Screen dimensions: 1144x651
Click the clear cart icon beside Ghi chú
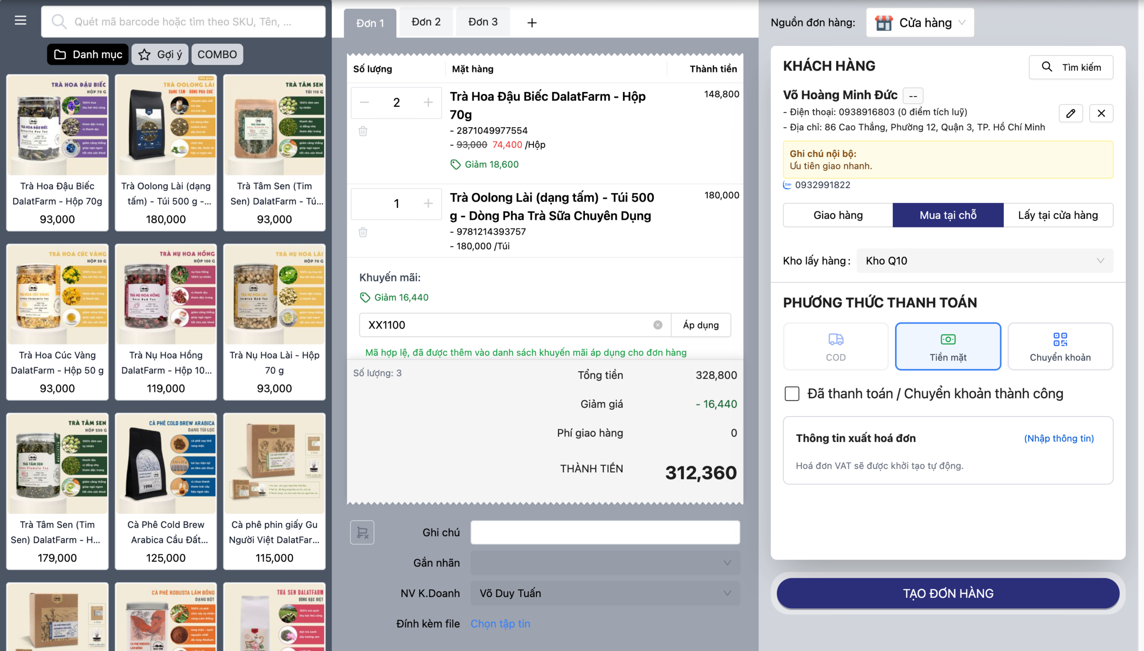pos(362,533)
